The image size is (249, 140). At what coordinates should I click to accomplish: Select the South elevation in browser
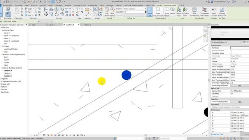point(7,63)
